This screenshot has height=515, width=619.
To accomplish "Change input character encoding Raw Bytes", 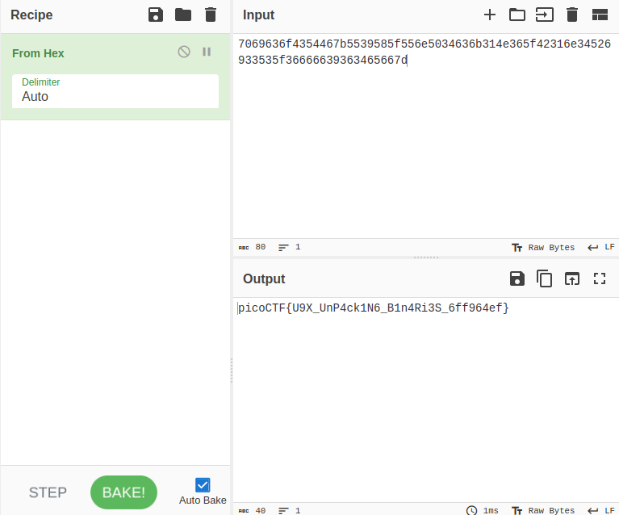I will coord(543,247).
